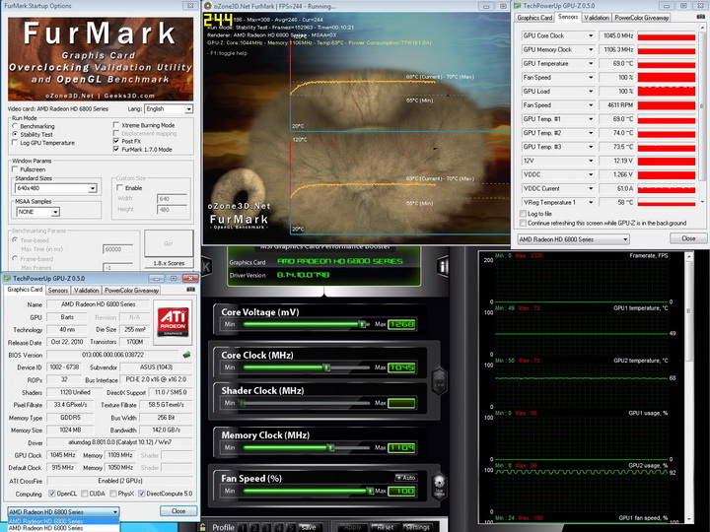Image resolution: width=710 pixels, height=532 pixels.
Task: Click Save next to Afterburner profiles
Action: [309, 527]
